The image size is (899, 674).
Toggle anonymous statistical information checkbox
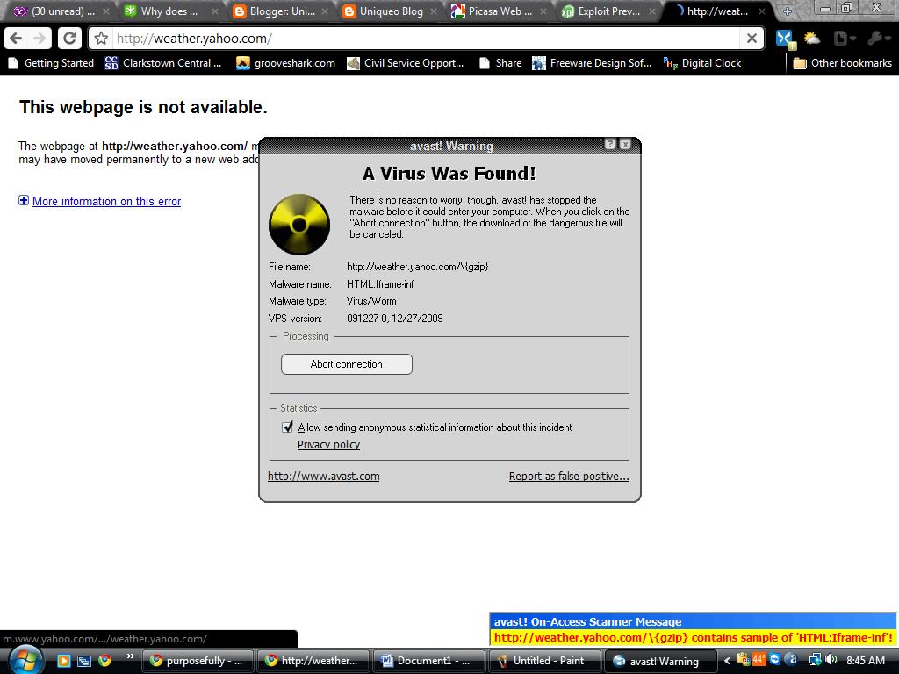288,427
